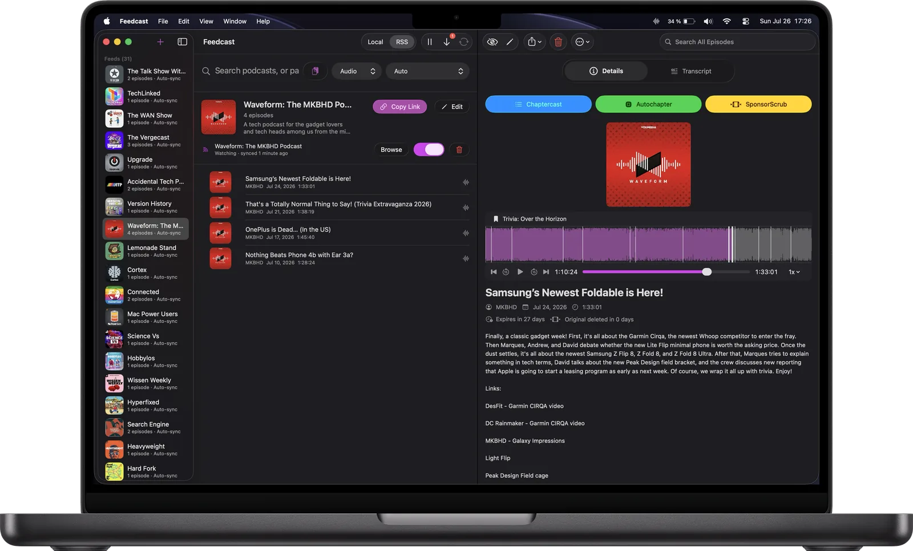Screen dimensions: 913x551
Task: Open DC Rainmaker Garmin CIRQA video link
Action: (535, 423)
